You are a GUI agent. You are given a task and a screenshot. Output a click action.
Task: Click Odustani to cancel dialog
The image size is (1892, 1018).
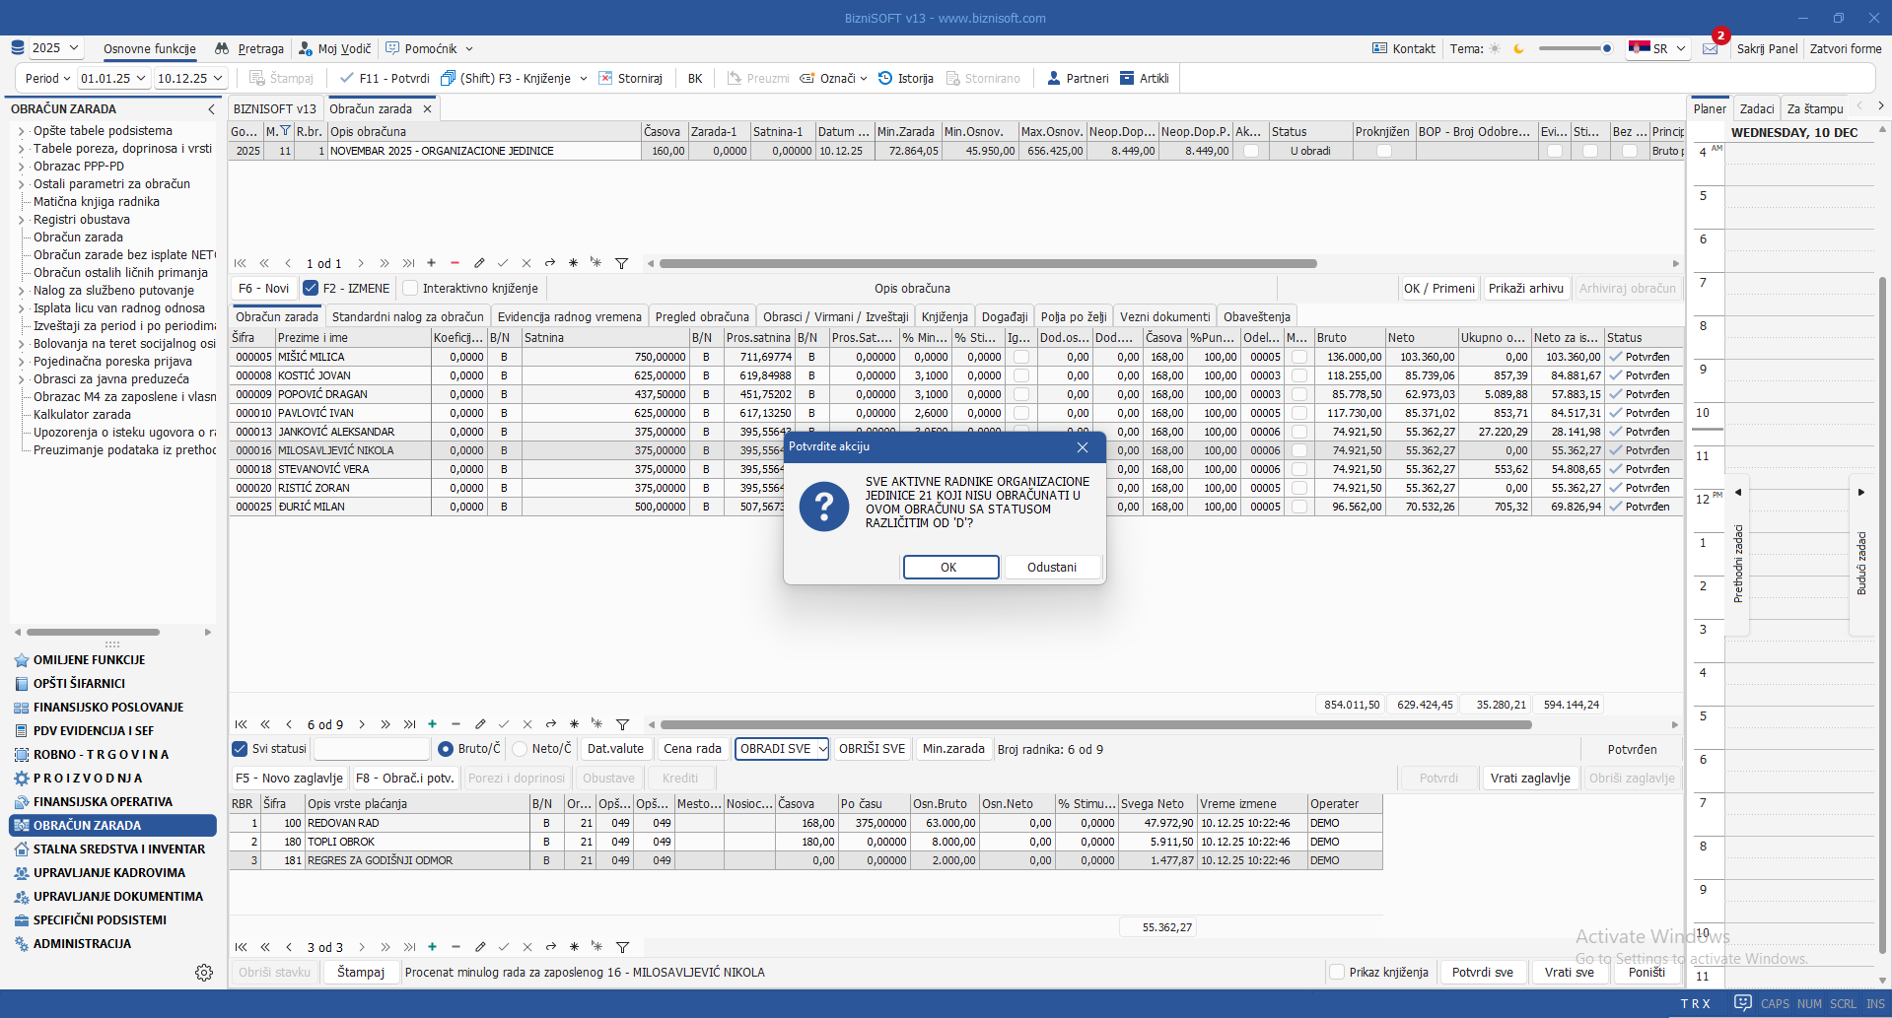click(1051, 568)
